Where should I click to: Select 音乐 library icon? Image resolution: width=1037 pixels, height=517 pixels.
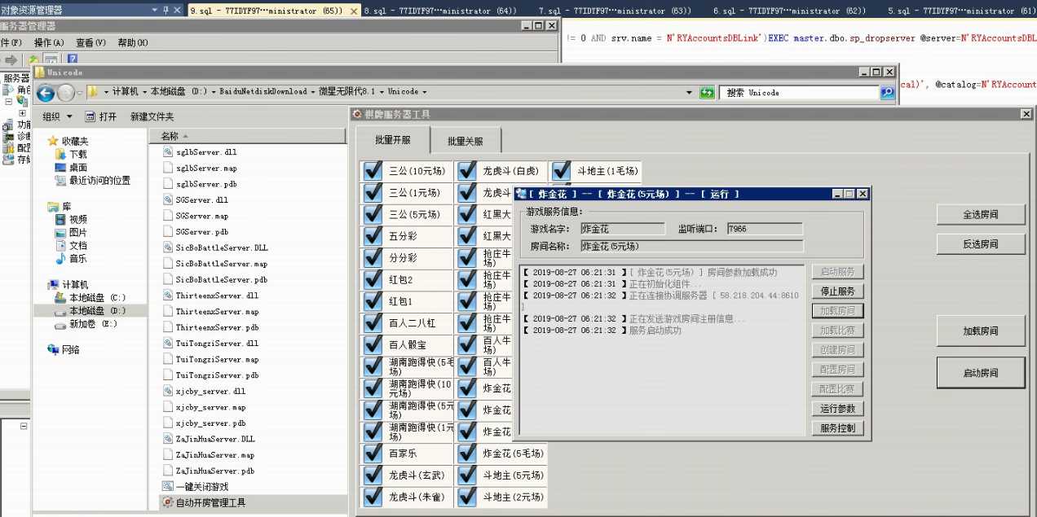tap(60, 259)
